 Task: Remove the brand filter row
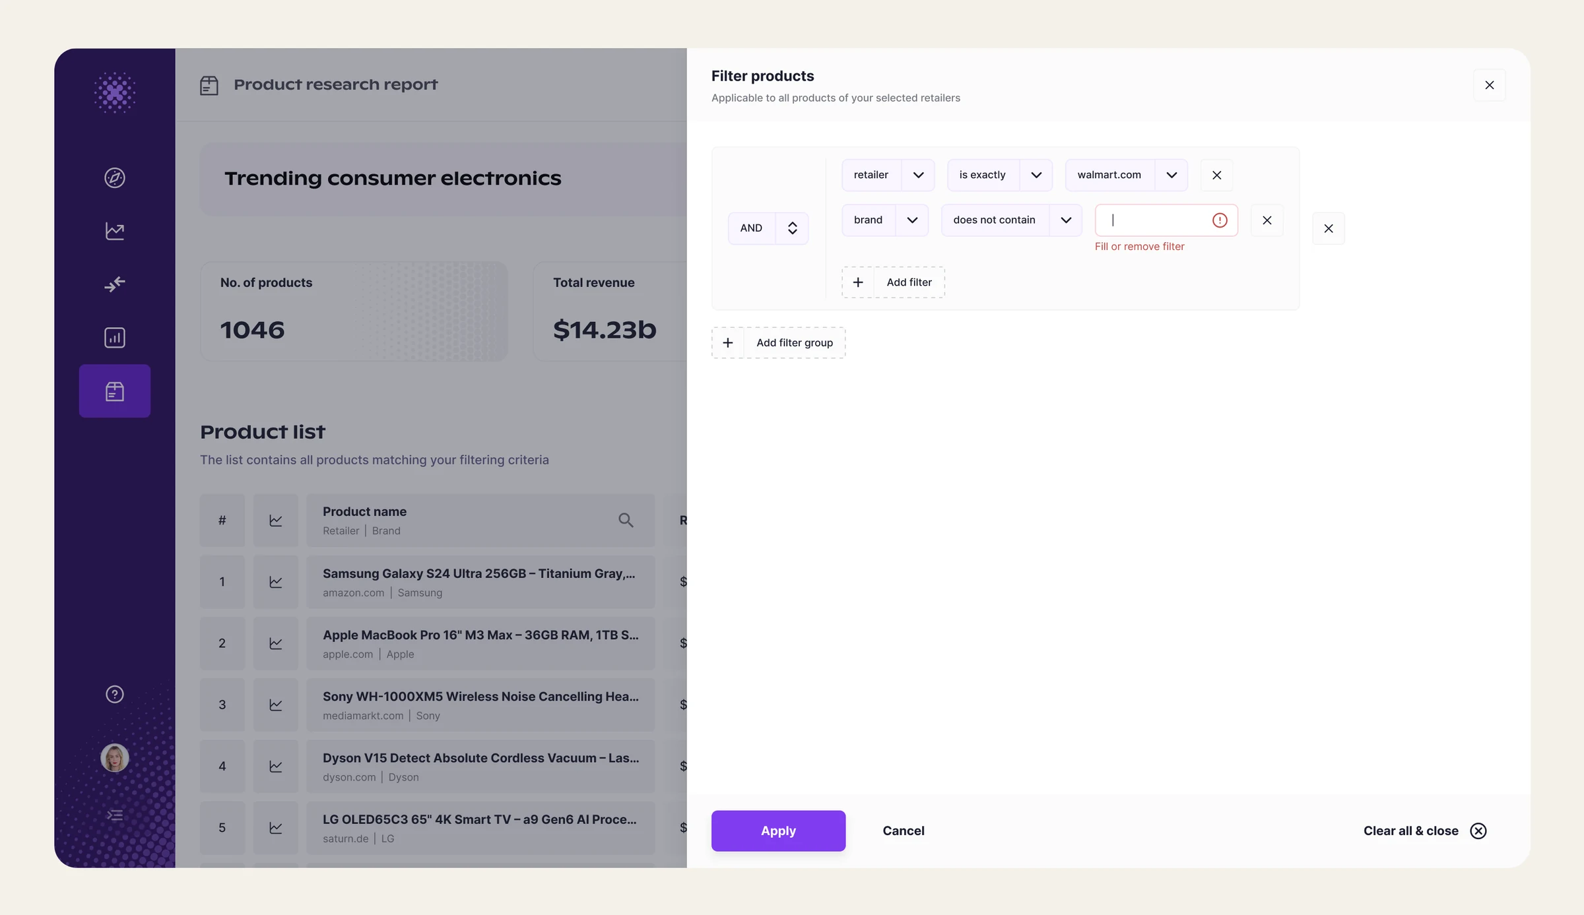(1267, 220)
